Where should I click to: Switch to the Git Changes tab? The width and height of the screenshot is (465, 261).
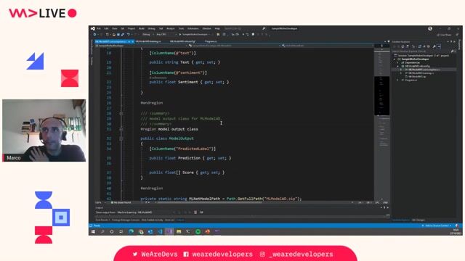pyautogui.click(x=418, y=220)
